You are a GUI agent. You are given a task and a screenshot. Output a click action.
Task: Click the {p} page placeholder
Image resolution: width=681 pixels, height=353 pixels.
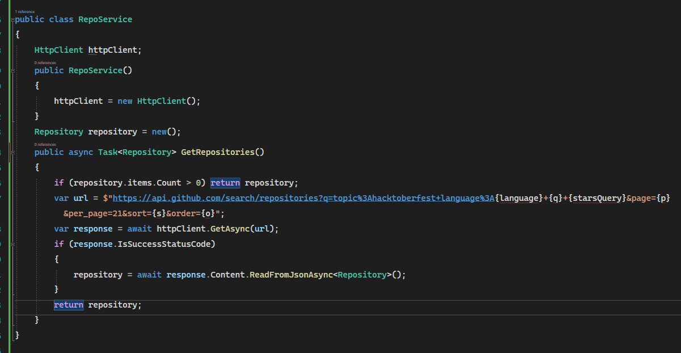663,198
